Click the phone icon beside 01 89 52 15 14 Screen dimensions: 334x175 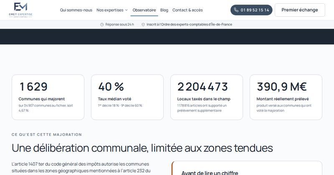pyautogui.click(x=236, y=10)
